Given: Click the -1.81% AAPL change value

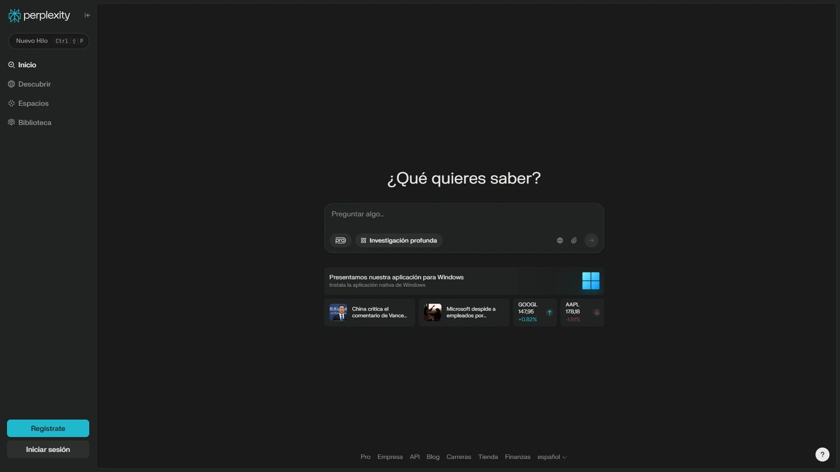Looking at the screenshot, I should (573, 319).
